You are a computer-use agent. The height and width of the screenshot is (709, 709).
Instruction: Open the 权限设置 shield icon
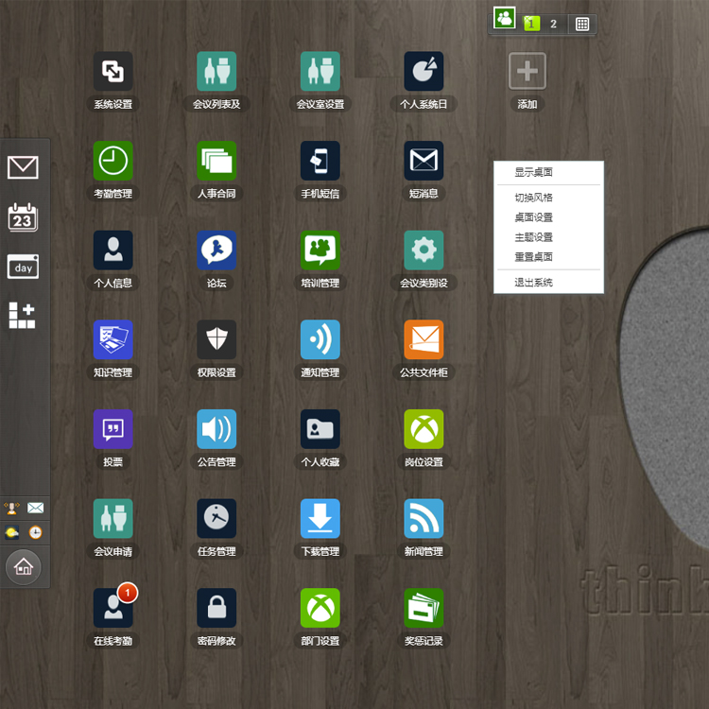[x=216, y=339]
